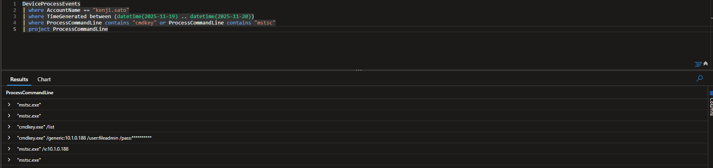Click the "mstsc" string in the query
This screenshot has height=168, width=713.
[264, 23]
